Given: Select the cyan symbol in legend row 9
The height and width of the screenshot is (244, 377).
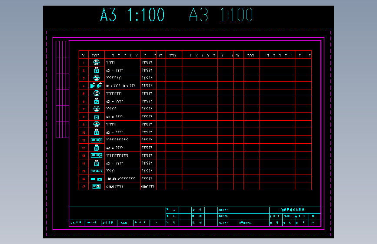Looking at the screenshot, I should [97, 124].
